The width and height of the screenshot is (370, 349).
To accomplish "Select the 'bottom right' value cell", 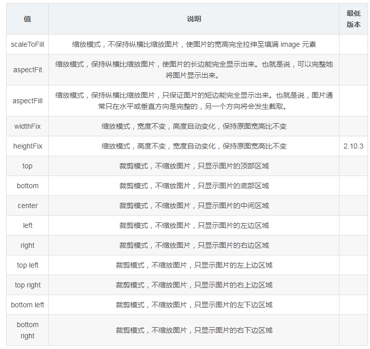I will point(27,330).
